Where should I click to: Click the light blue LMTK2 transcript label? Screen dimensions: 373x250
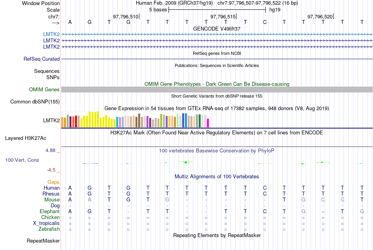51,34
